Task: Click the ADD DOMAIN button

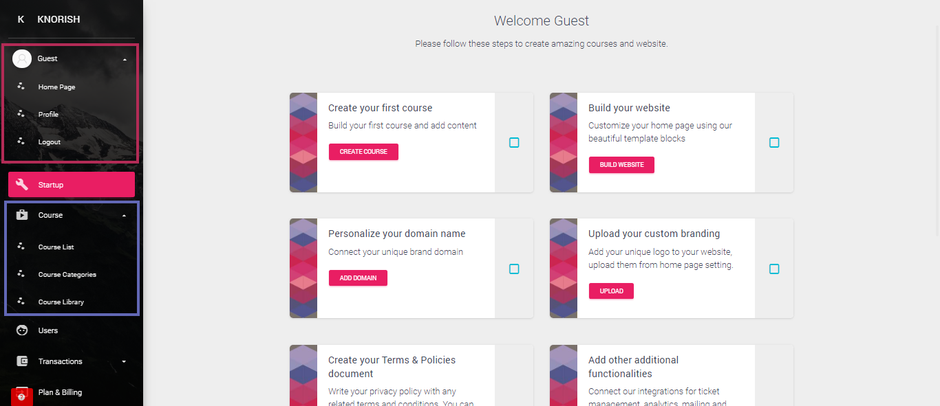Action: pyautogui.click(x=358, y=278)
